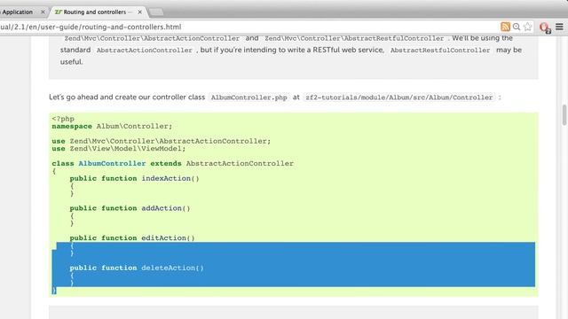This screenshot has height=319, width=568.
Task: Click 'extends' keyword in class declaration
Action: click(166, 163)
